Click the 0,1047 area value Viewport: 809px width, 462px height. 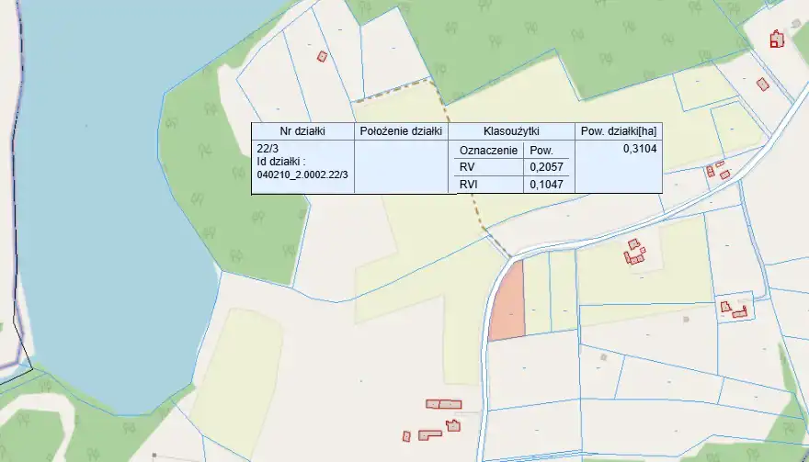pos(546,185)
